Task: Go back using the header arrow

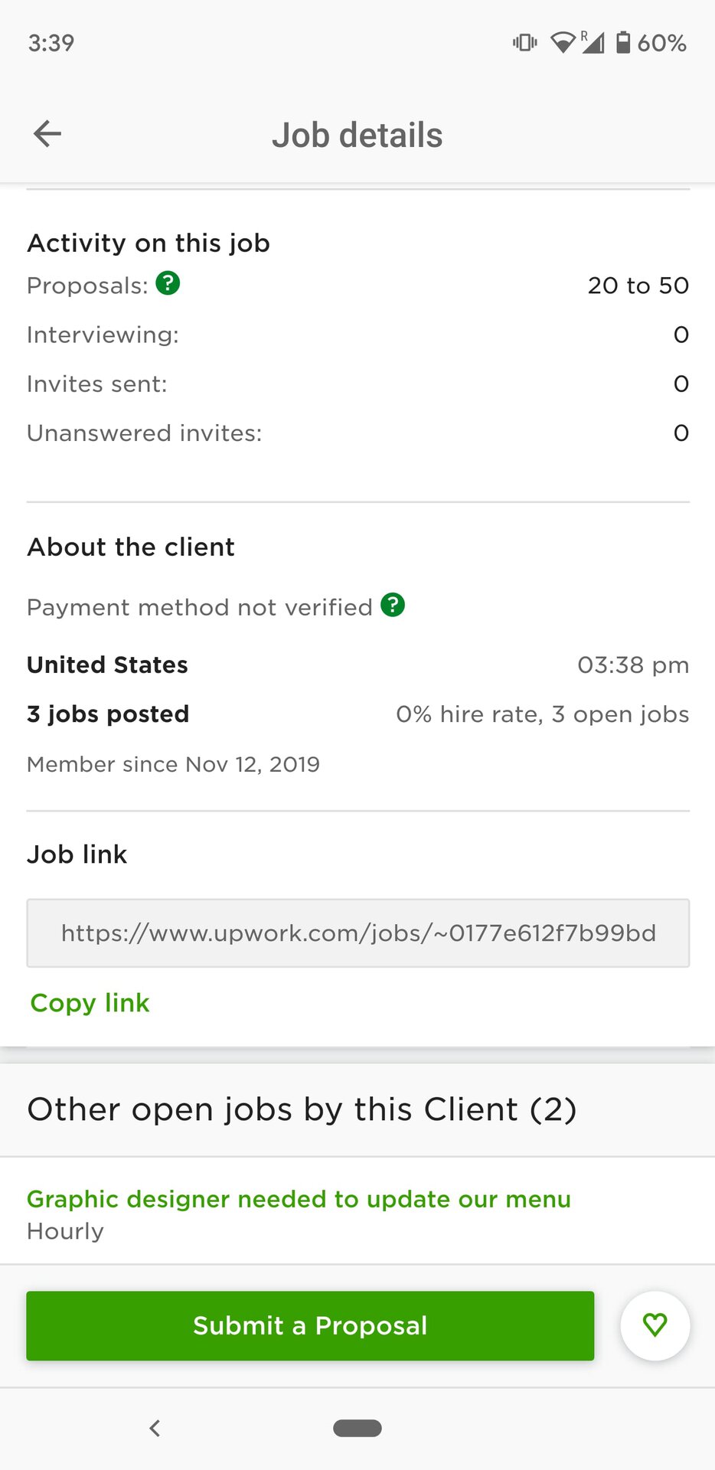Action: coord(47,134)
